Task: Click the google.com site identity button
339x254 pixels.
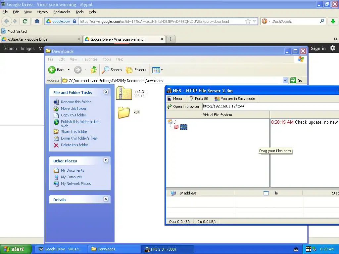Action: 61,21
